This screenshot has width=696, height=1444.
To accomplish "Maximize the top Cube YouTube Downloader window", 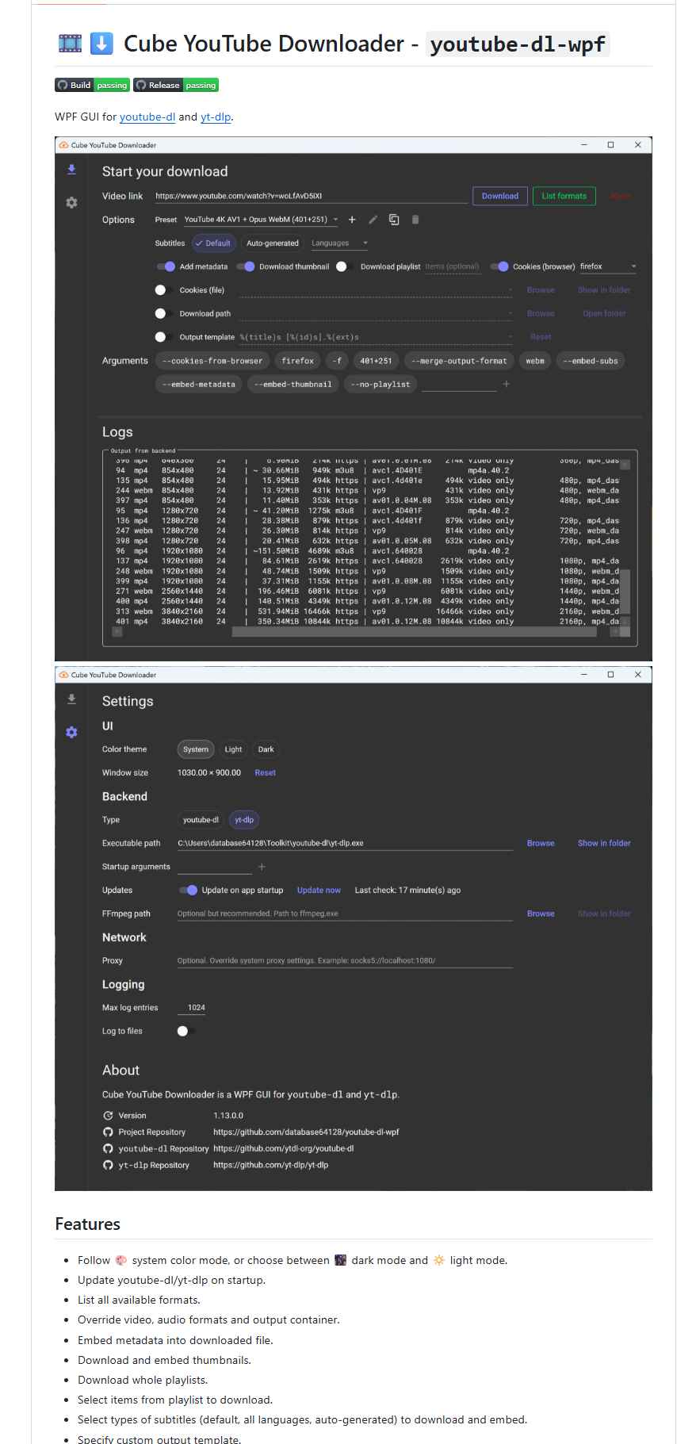I will tap(610, 145).
